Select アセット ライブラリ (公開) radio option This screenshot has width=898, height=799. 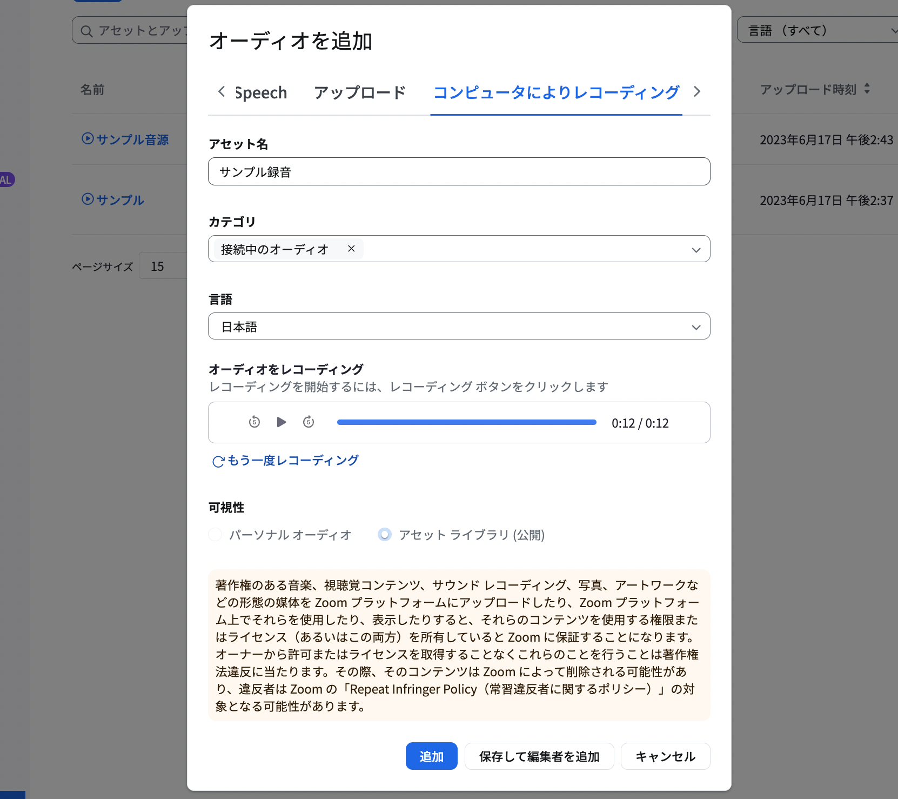[x=385, y=535]
